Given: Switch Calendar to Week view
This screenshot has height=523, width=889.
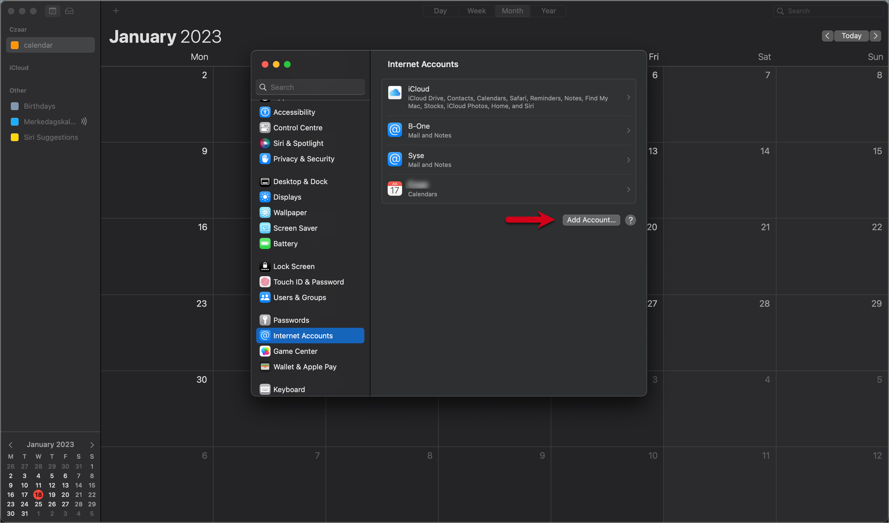Looking at the screenshot, I should [x=476, y=11].
